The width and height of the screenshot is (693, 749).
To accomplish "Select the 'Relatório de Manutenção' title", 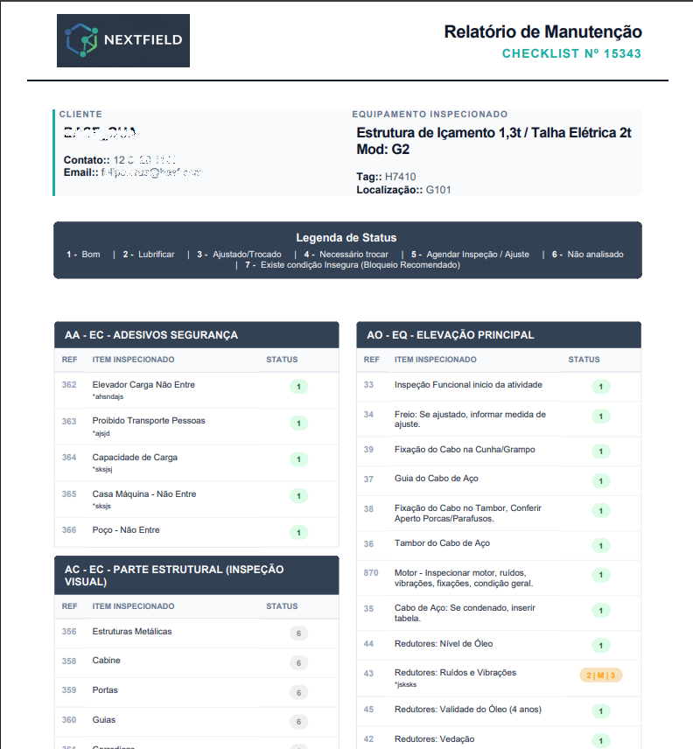I will [543, 32].
